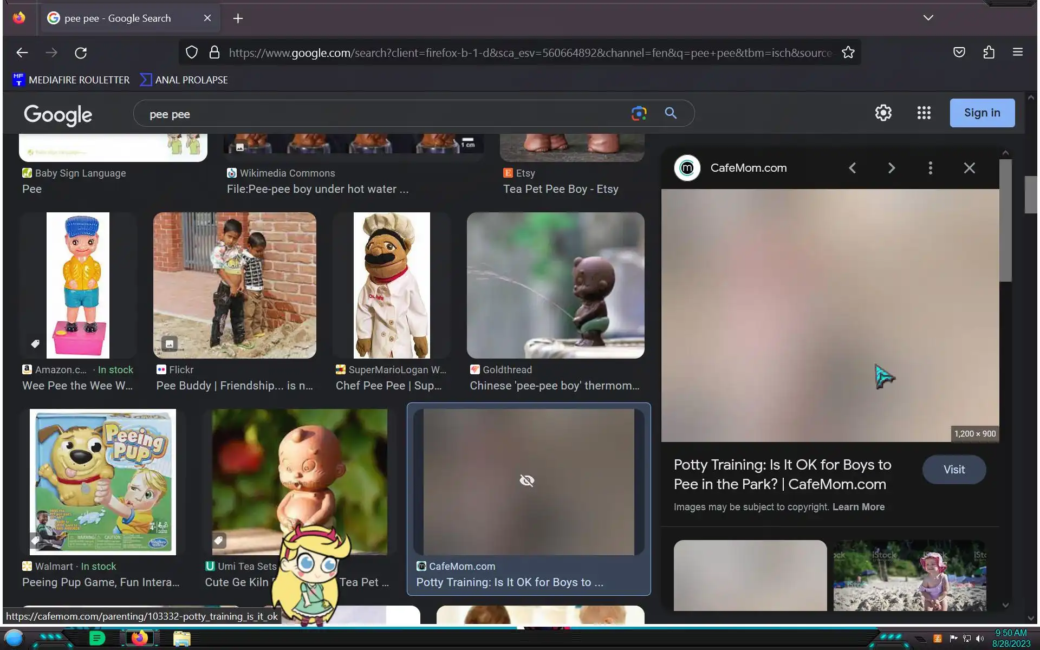Go to next image in preview panel
1040x650 pixels.
coord(891,168)
